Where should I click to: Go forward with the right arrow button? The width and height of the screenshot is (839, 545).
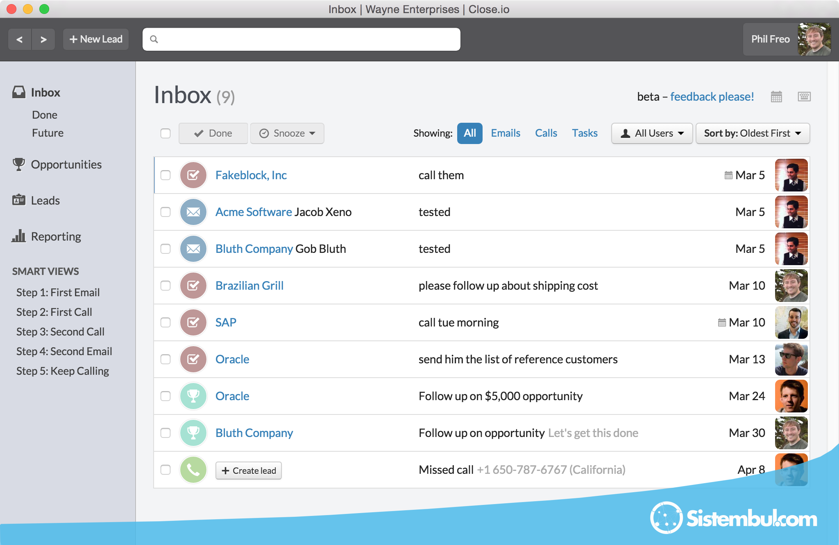click(x=43, y=39)
